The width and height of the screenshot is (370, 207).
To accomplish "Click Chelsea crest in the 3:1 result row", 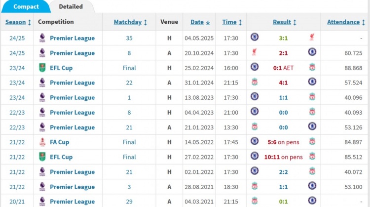I will point(255,37).
